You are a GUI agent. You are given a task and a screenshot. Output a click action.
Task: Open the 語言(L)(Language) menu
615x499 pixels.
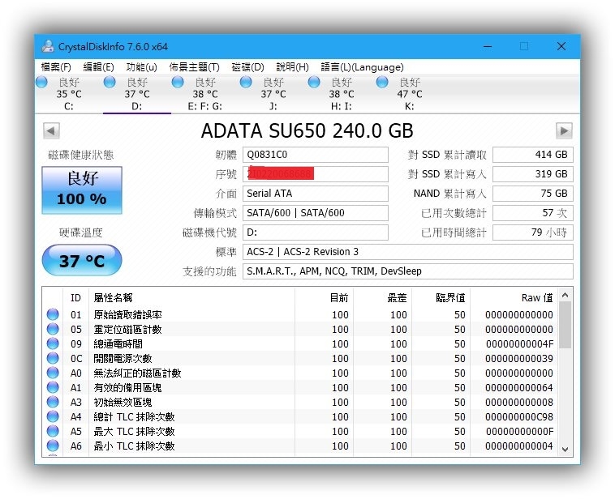tap(362, 67)
